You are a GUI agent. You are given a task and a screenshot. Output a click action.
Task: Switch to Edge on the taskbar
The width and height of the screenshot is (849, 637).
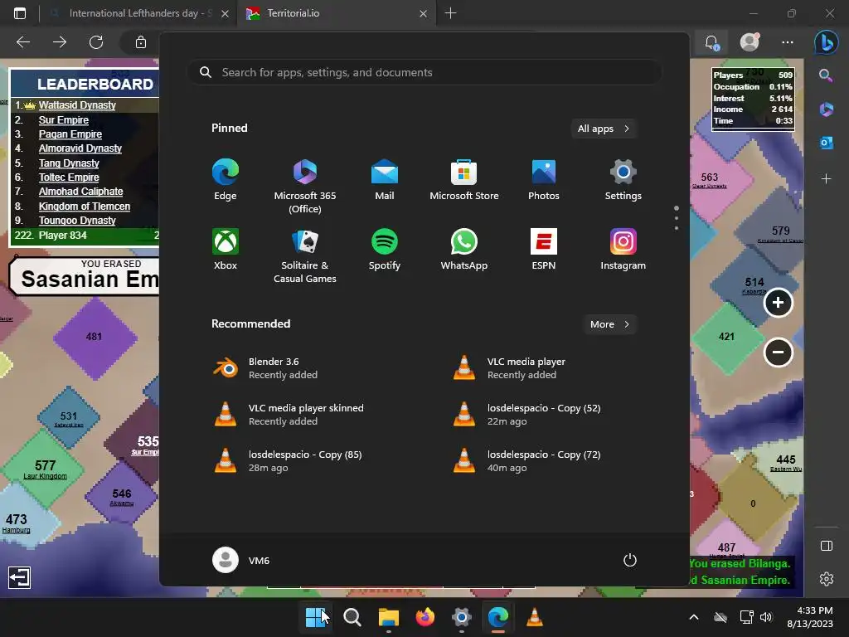point(498,617)
